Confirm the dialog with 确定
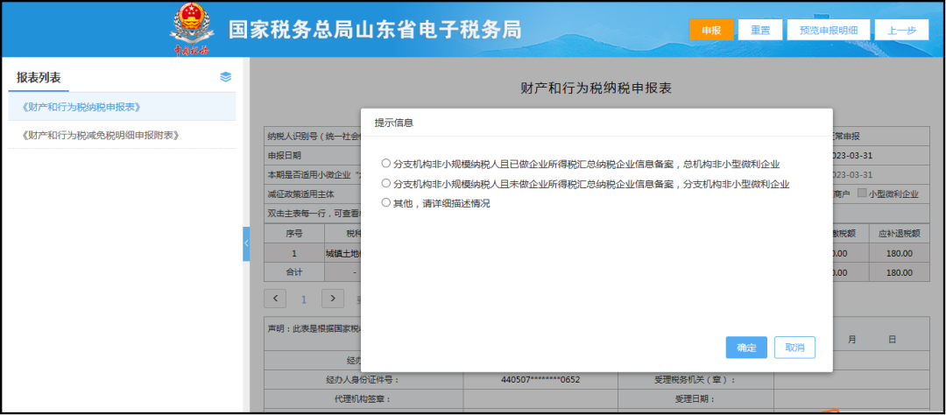This screenshot has width=946, height=415. pyautogui.click(x=746, y=348)
